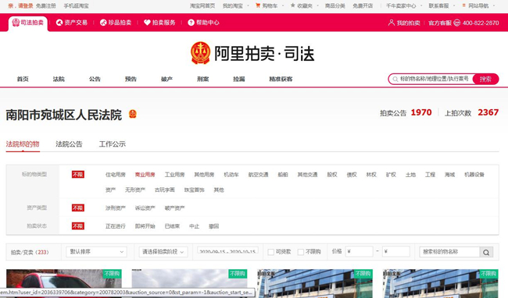Click the 拍卖服务 heart icon
The width and height of the screenshot is (508, 298).
click(147, 23)
